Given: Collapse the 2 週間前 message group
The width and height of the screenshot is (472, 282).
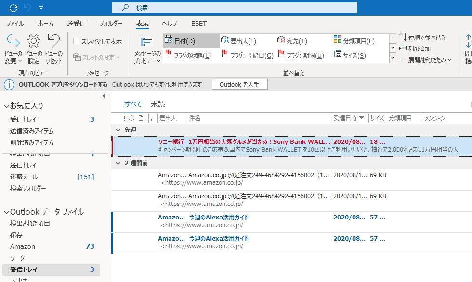Looking at the screenshot, I should (118, 163).
